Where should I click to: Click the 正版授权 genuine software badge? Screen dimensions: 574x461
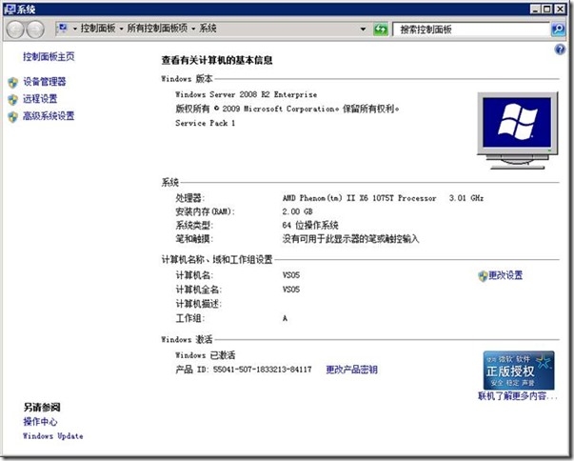(x=519, y=371)
